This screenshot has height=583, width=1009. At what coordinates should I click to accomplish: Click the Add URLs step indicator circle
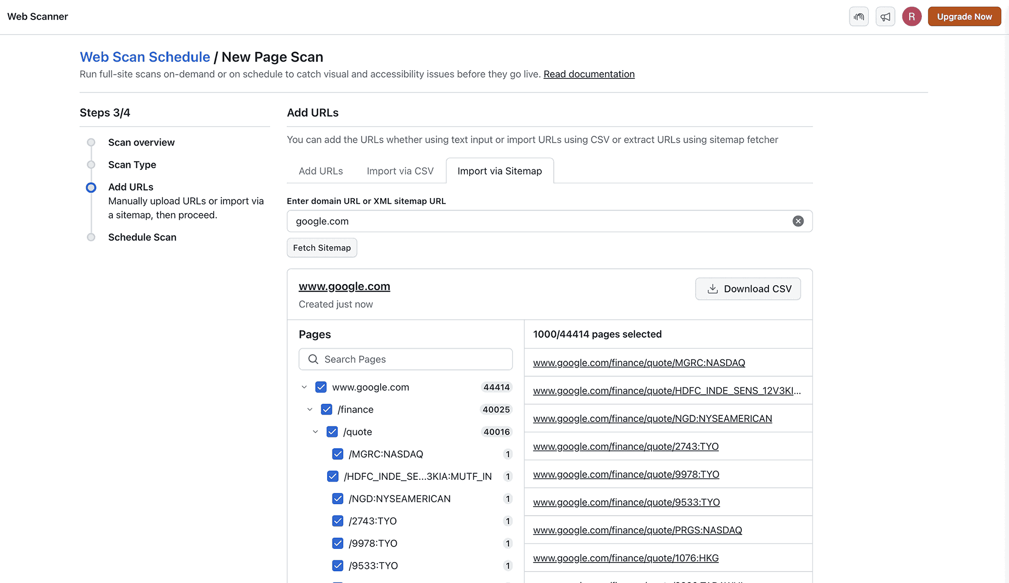91,187
